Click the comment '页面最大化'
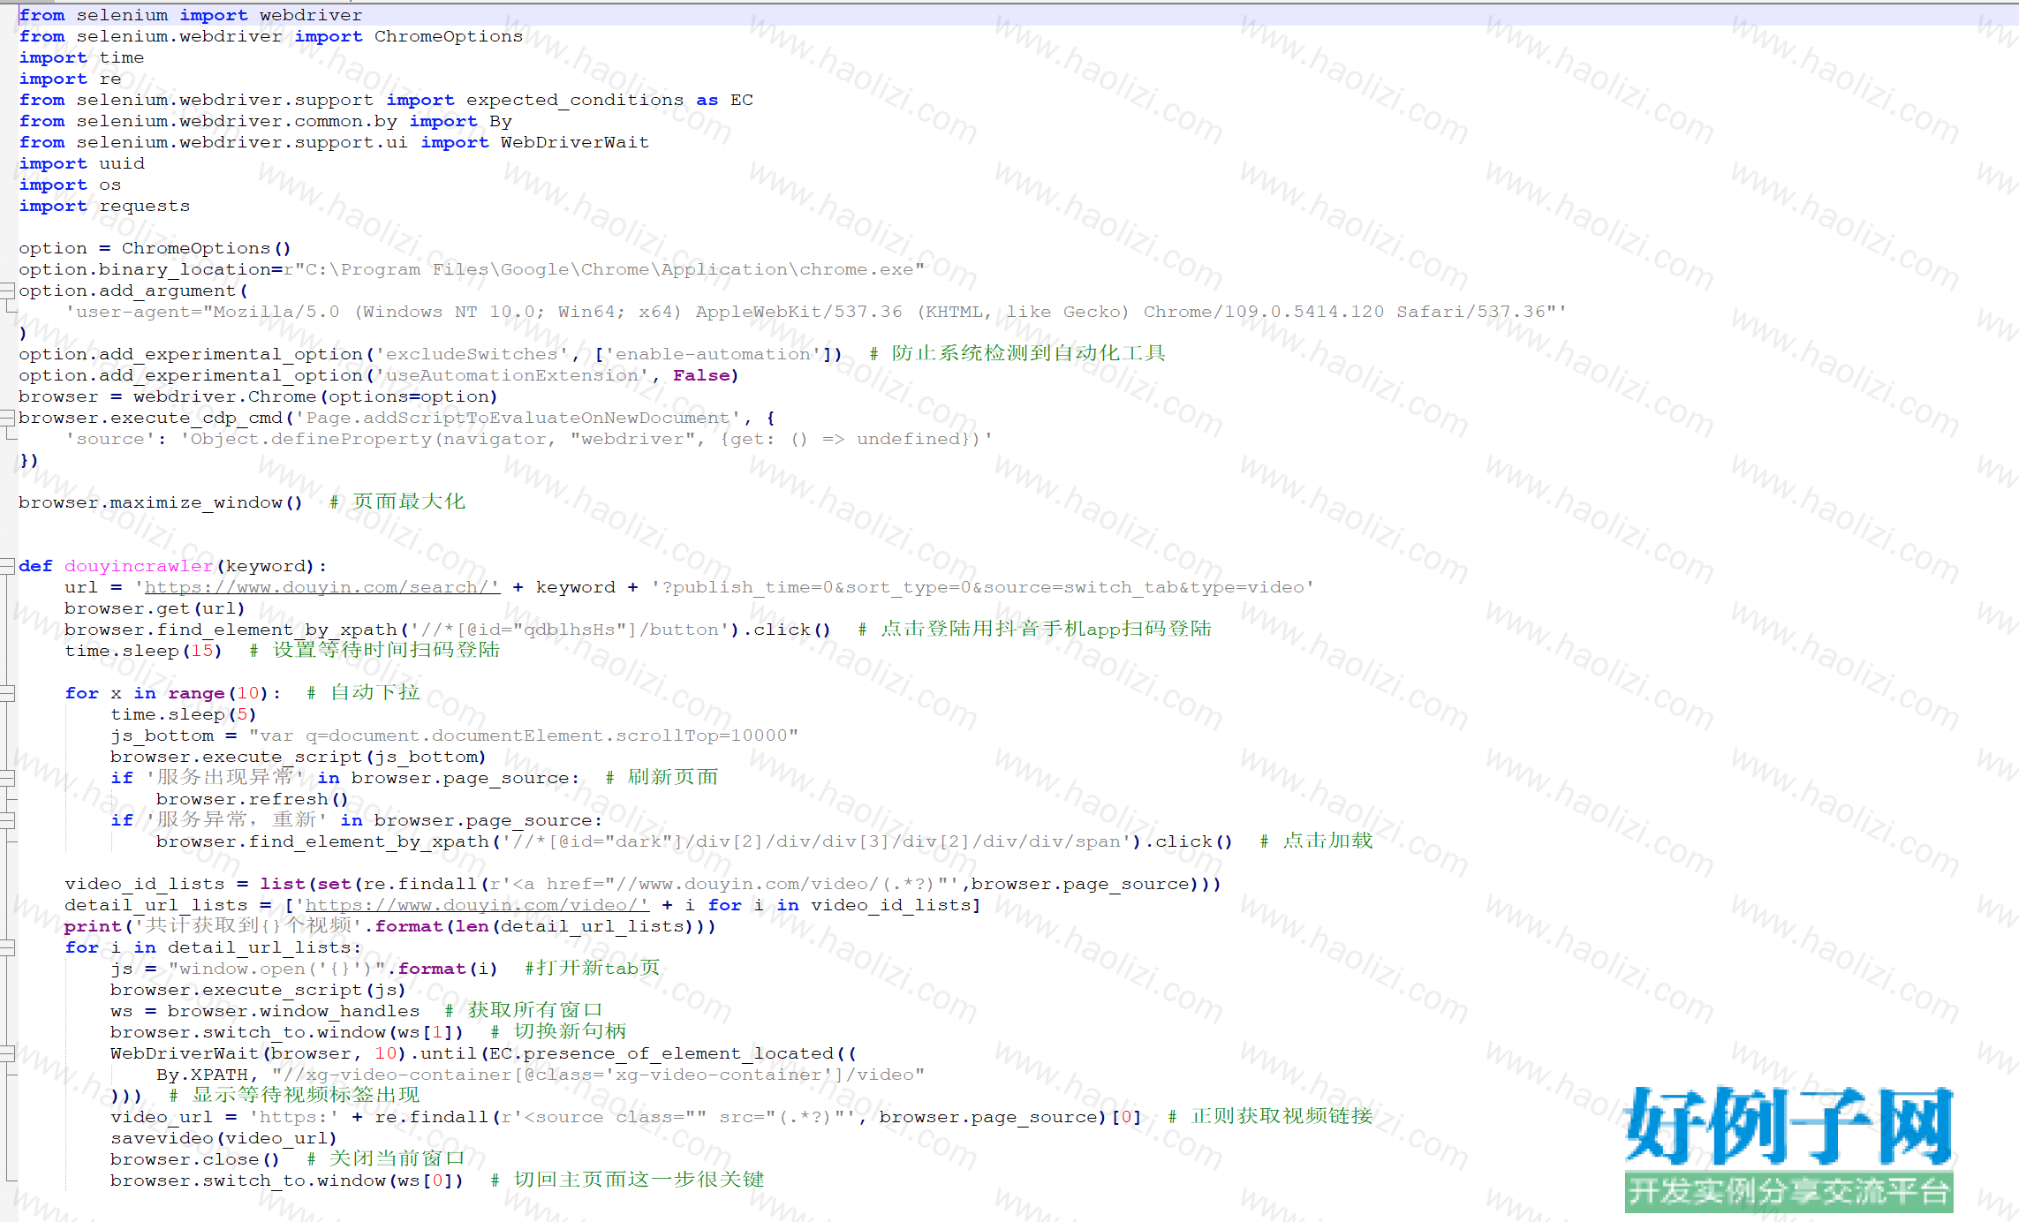This screenshot has width=2019, height=1222. coord(408,502)
